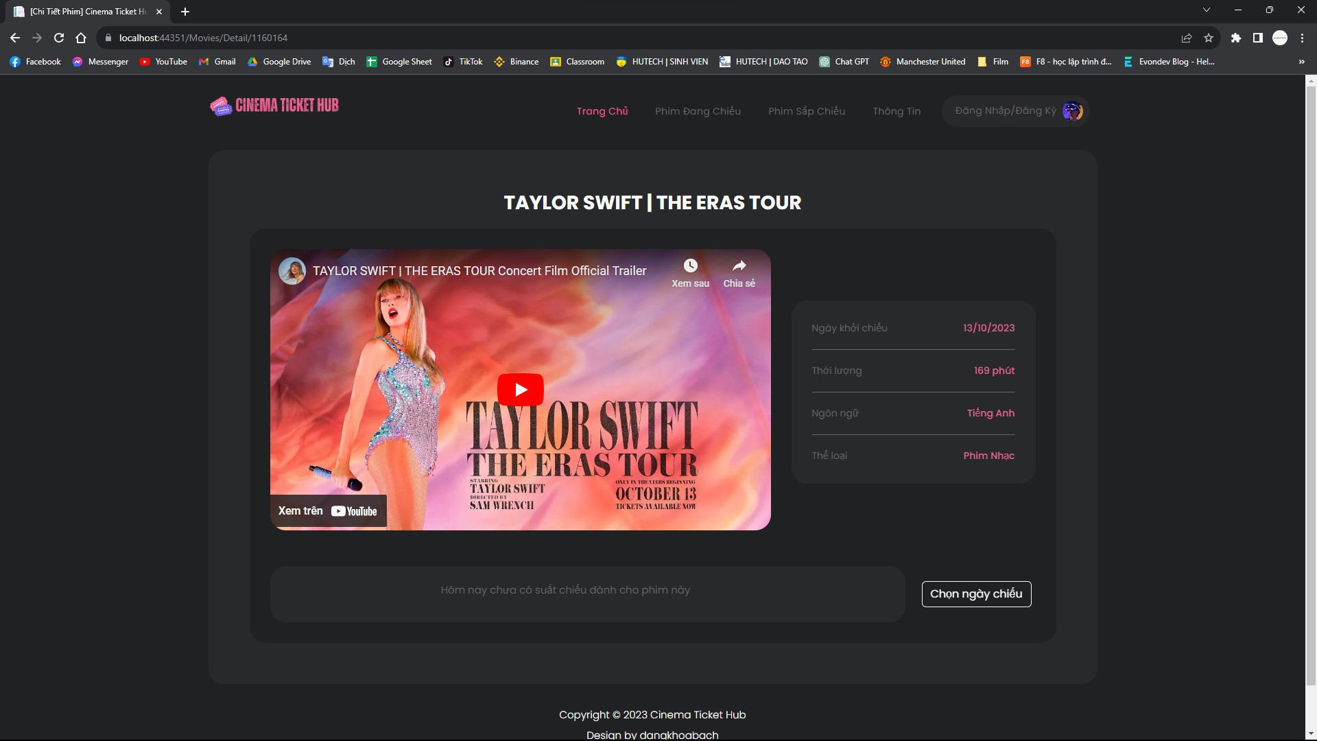Click the Xem trên YouTube link
Image resolution: width=1317 pixels, height=741 pixels.
click(x=328, y=511)
